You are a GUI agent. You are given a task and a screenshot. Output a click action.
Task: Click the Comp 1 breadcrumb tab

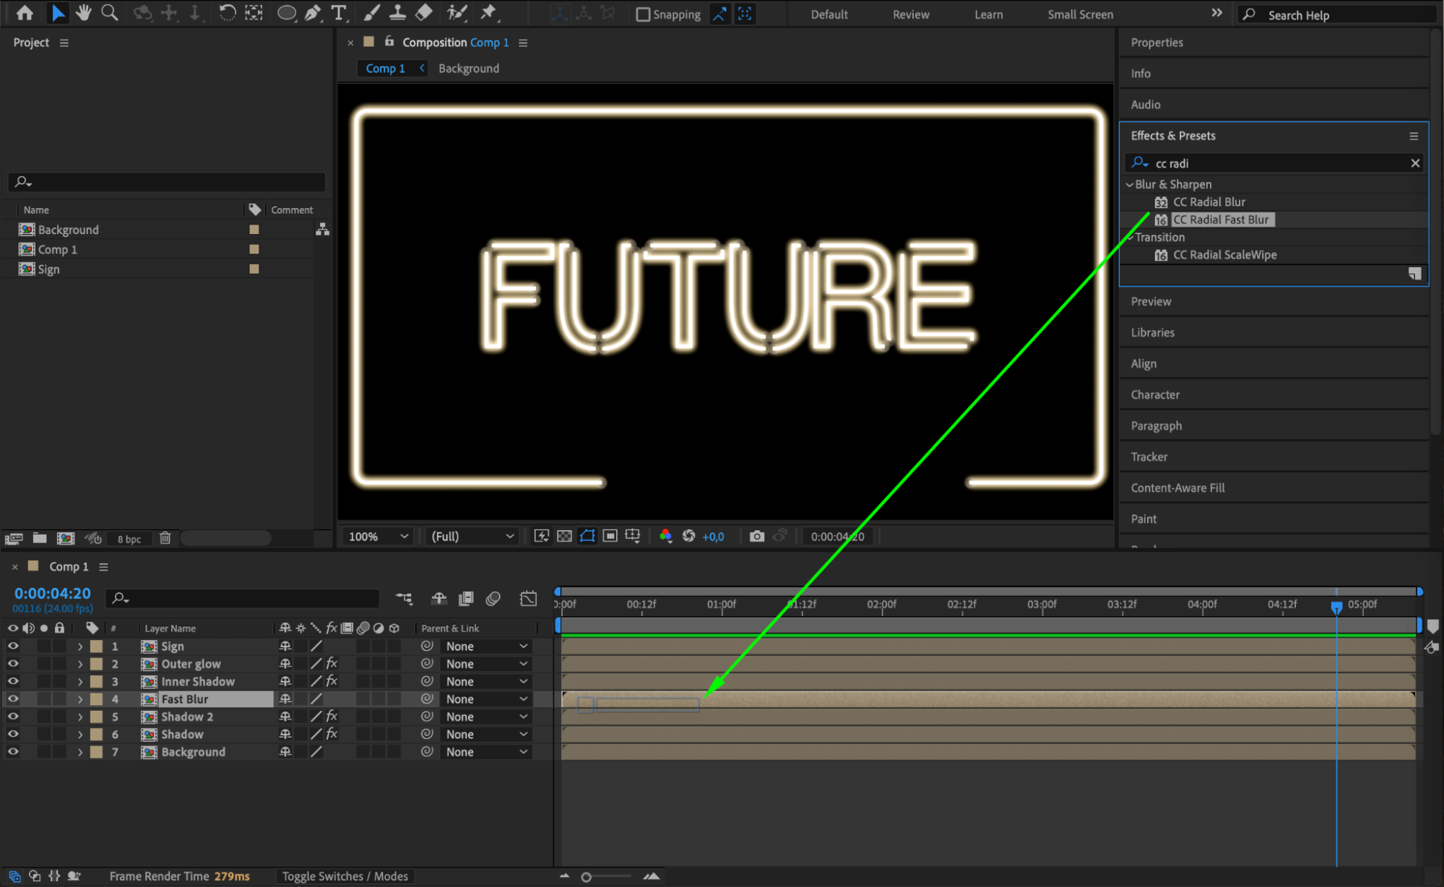point(386,68)
